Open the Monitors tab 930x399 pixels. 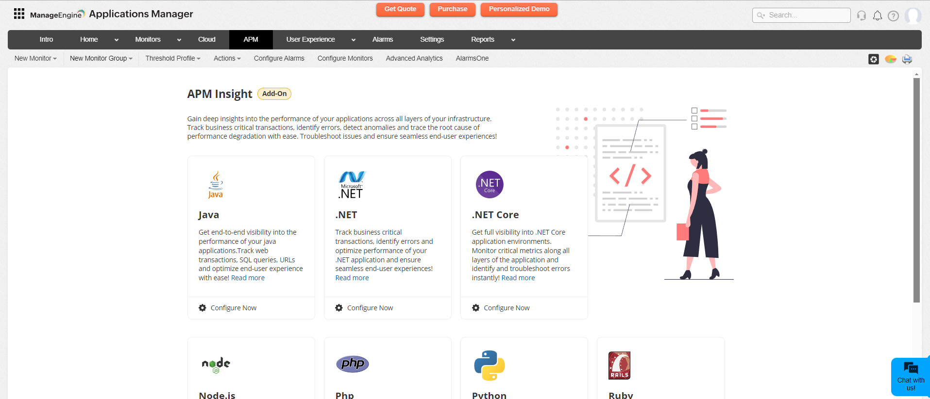click(148, 40)
